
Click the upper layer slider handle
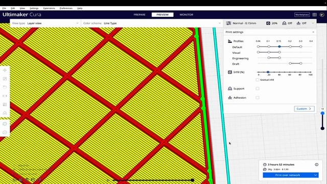tap(322, 113)
